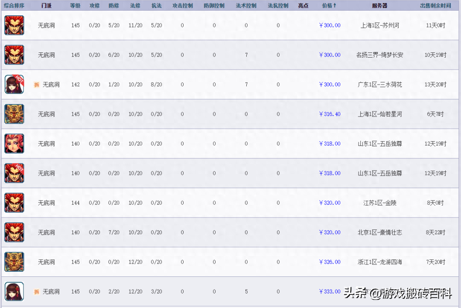Image resolution: width=461 pixels, height=308 pixels.
Task: Open the pink-haired avatar at level 140
Action: click(14, 143)
